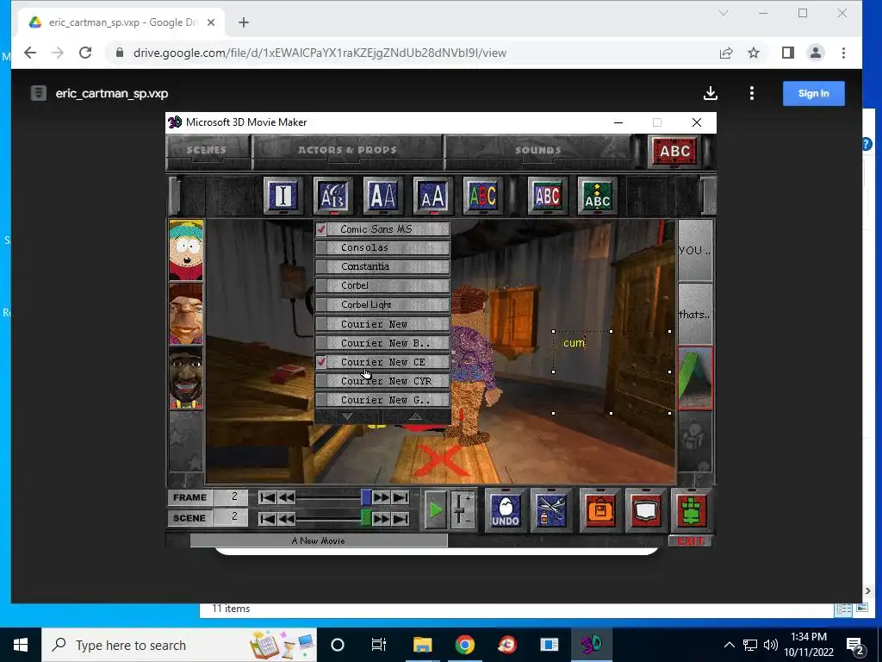Screen dimensions: 882x662
Task: Click the 'A New Movie' title field
Action: [319, 541]
